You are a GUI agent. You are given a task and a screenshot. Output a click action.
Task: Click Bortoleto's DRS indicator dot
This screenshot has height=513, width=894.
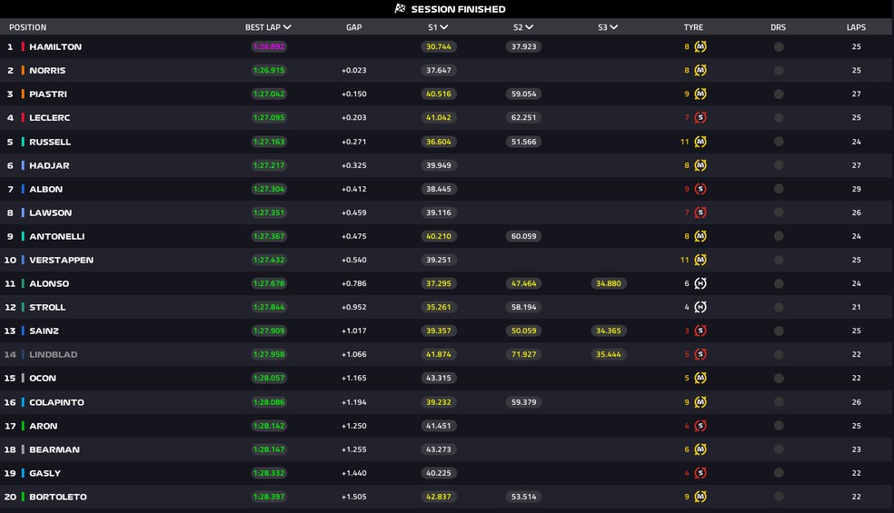click(x=779, y=497)
